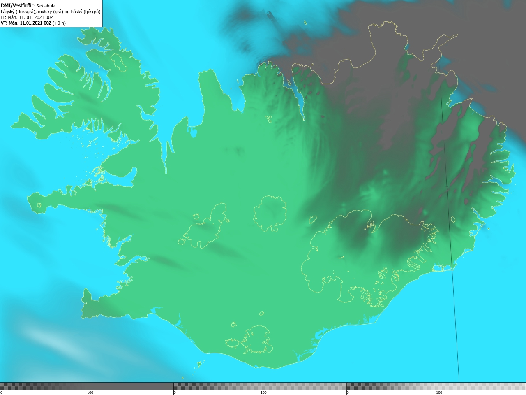
Task: Click the 'DMI/Vestfirðir: Skýjahula.' title line
Action: click(x=29, y=6)
